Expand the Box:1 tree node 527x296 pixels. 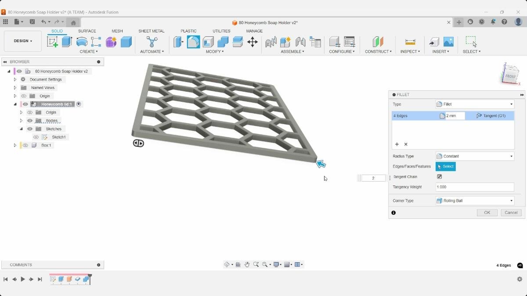coord(15,146)
